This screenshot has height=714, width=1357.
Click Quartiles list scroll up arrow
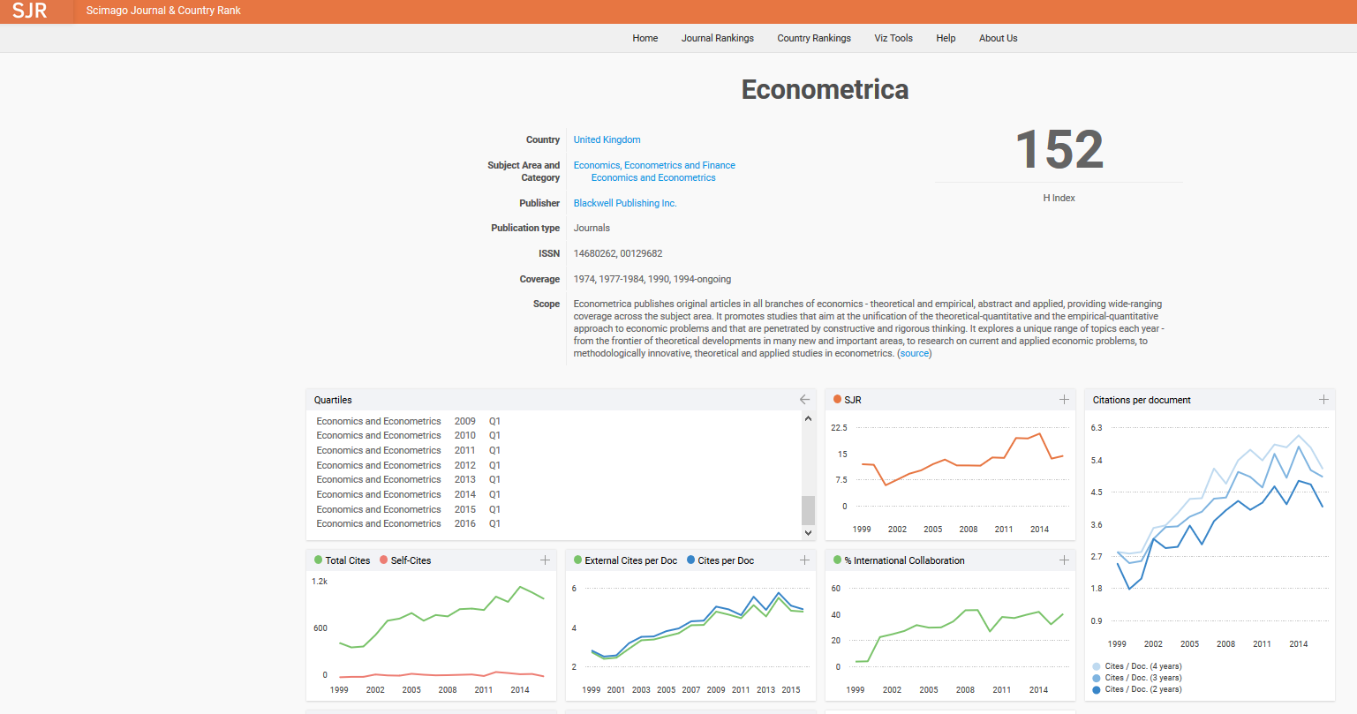(x=808, y=418)
